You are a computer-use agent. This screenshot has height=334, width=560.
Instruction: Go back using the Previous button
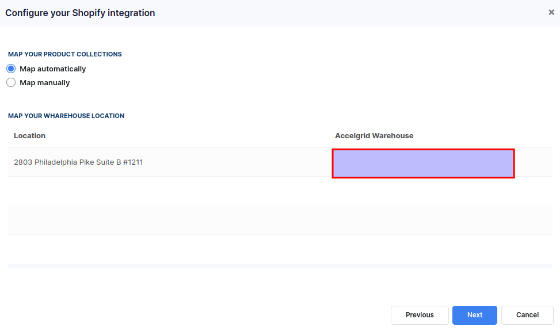point(420,315)
